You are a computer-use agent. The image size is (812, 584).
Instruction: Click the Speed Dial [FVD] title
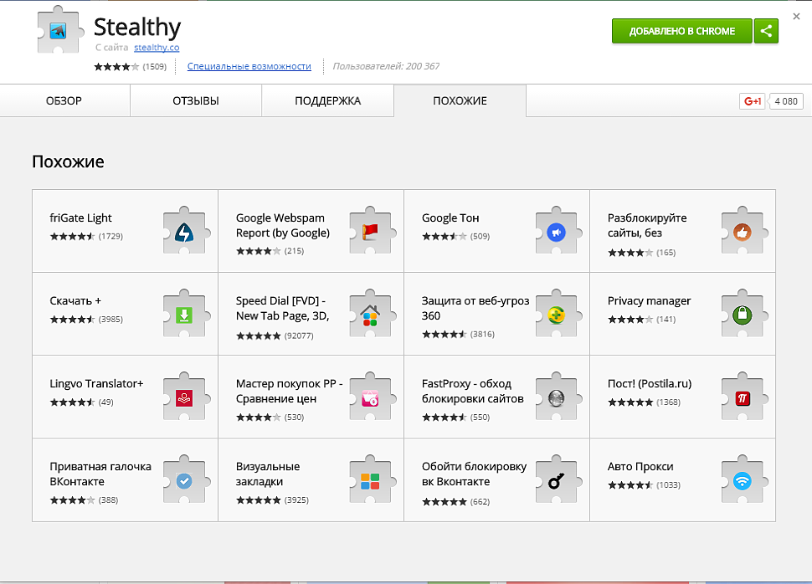[283, 308]
